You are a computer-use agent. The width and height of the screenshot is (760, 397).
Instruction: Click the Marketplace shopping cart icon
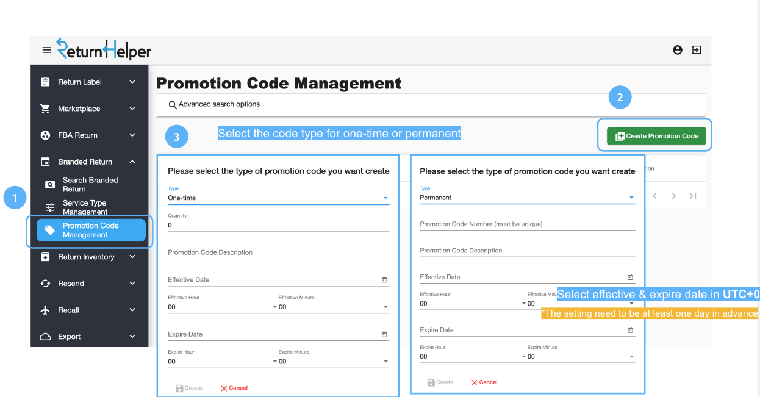click(x=45, y=108)
